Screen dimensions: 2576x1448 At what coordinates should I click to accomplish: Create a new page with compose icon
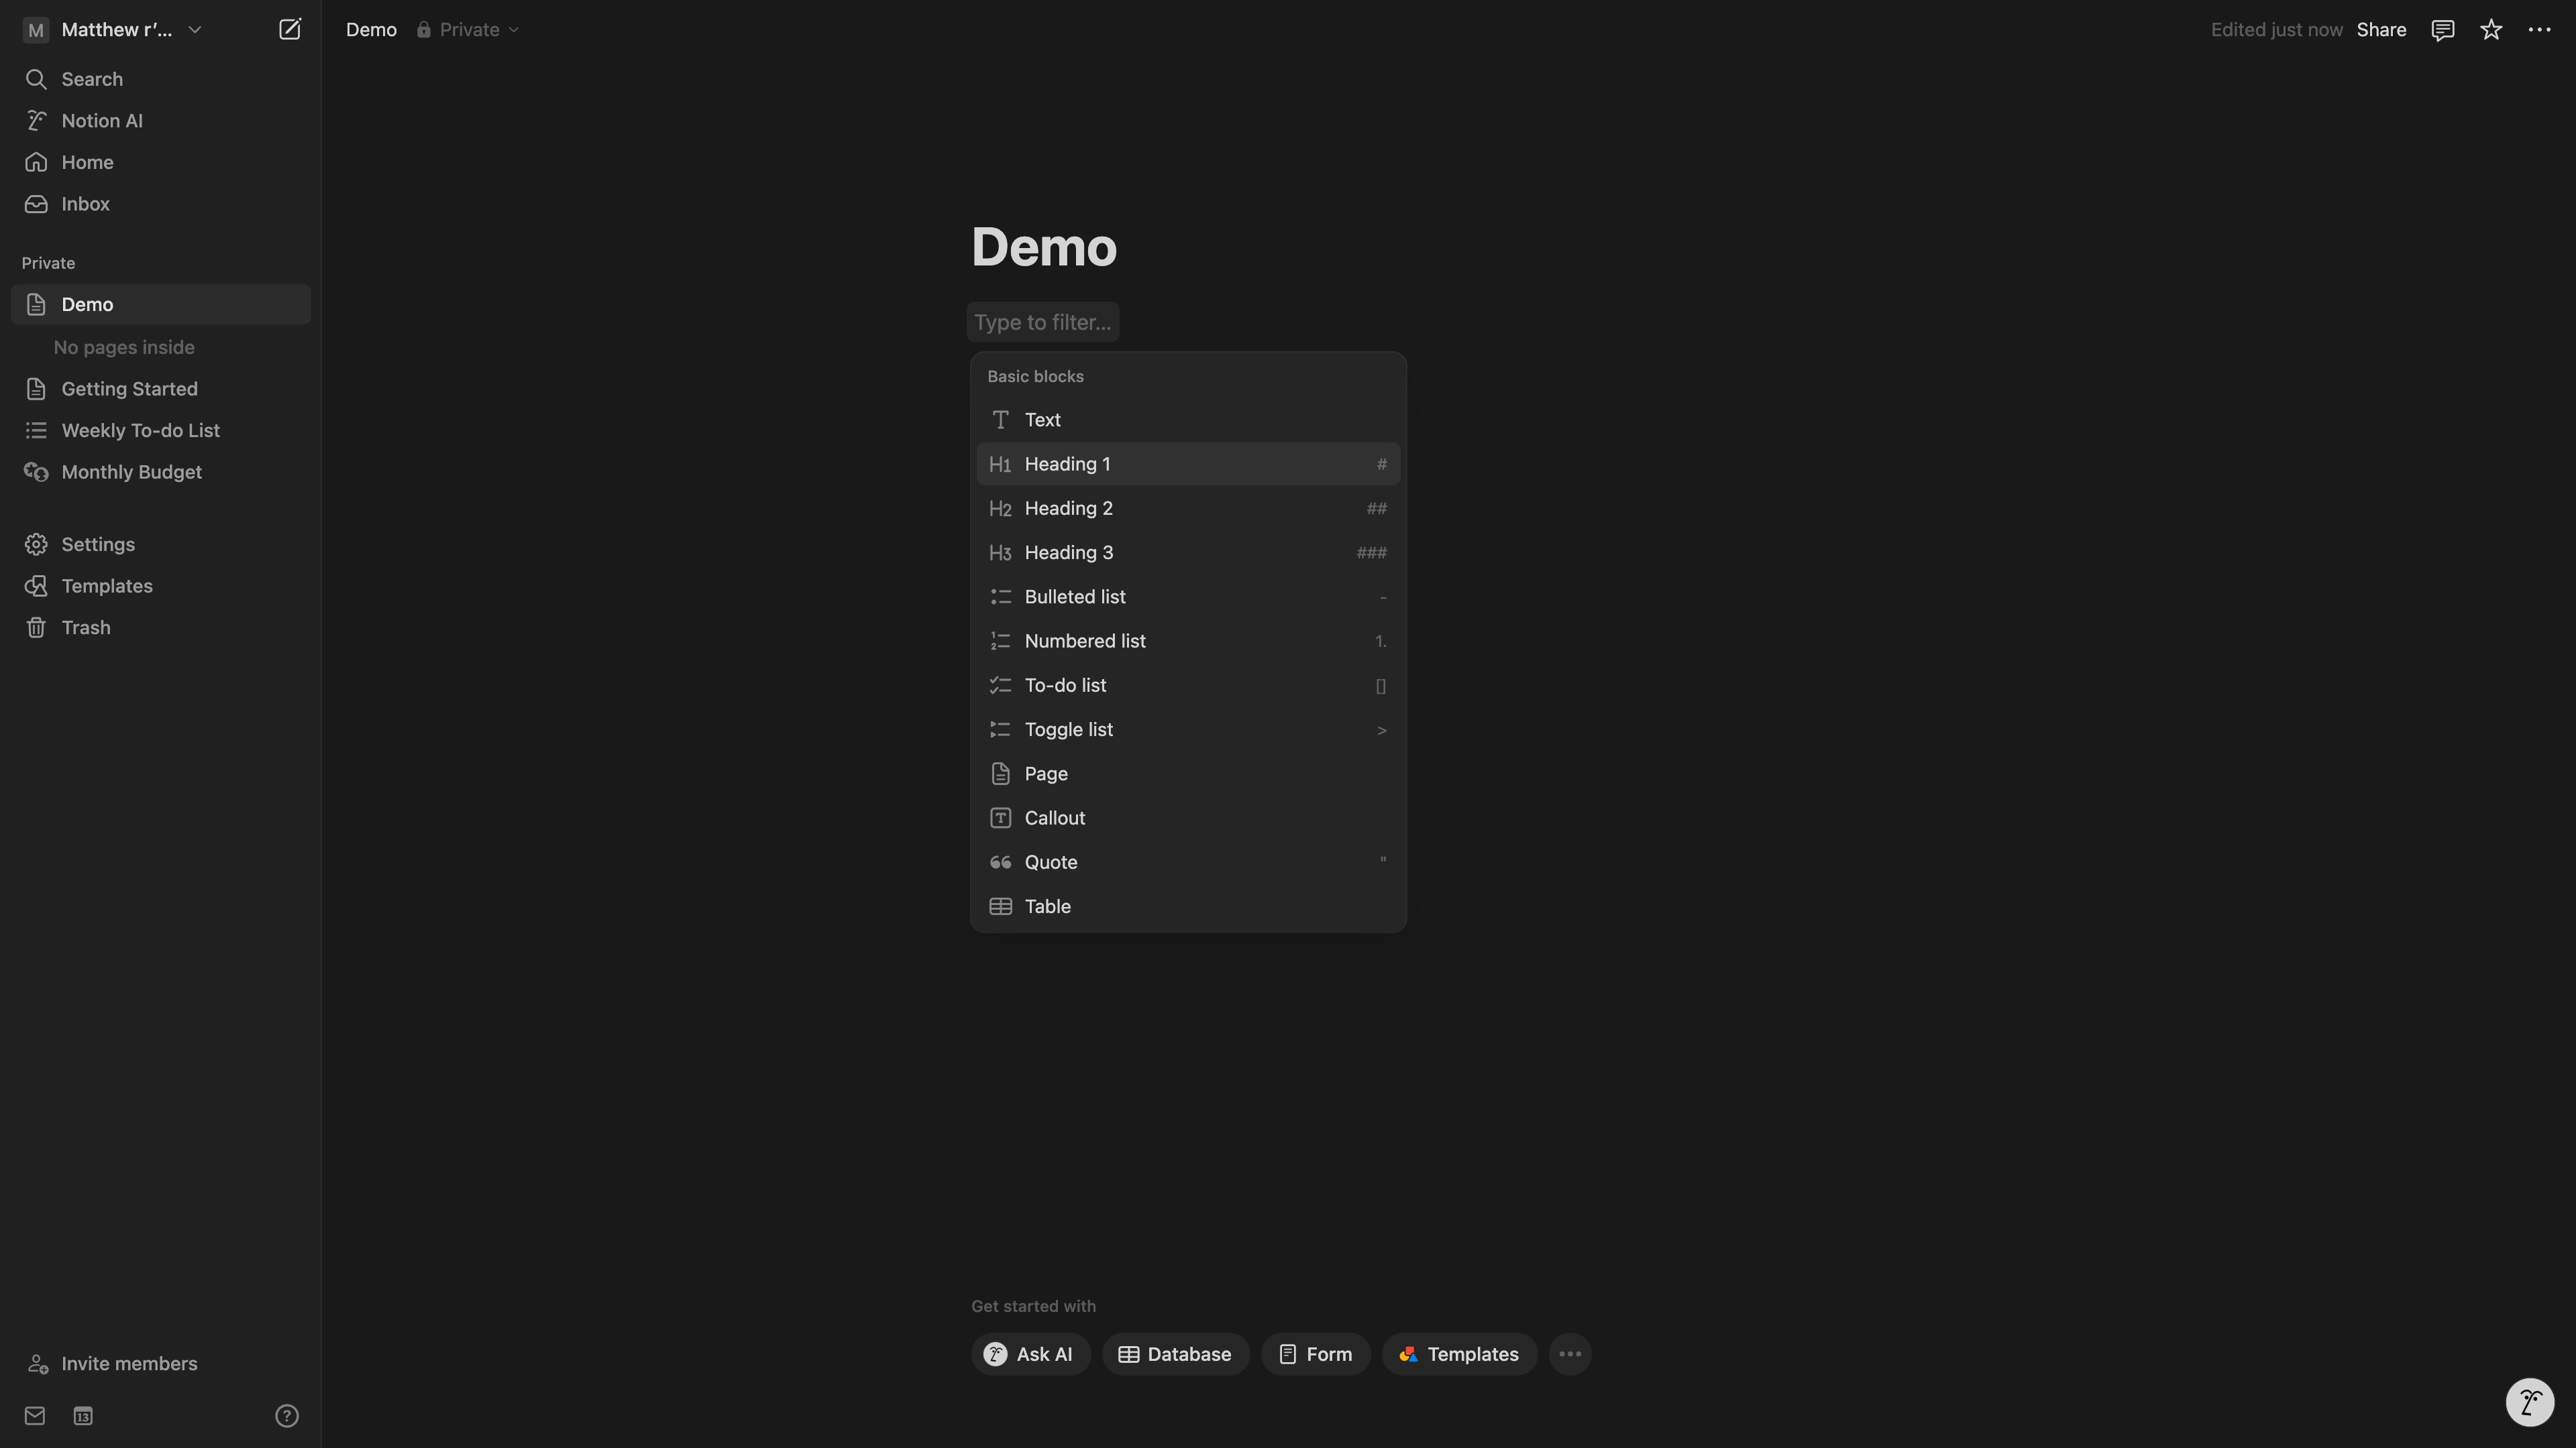click(x=289, y=30)
